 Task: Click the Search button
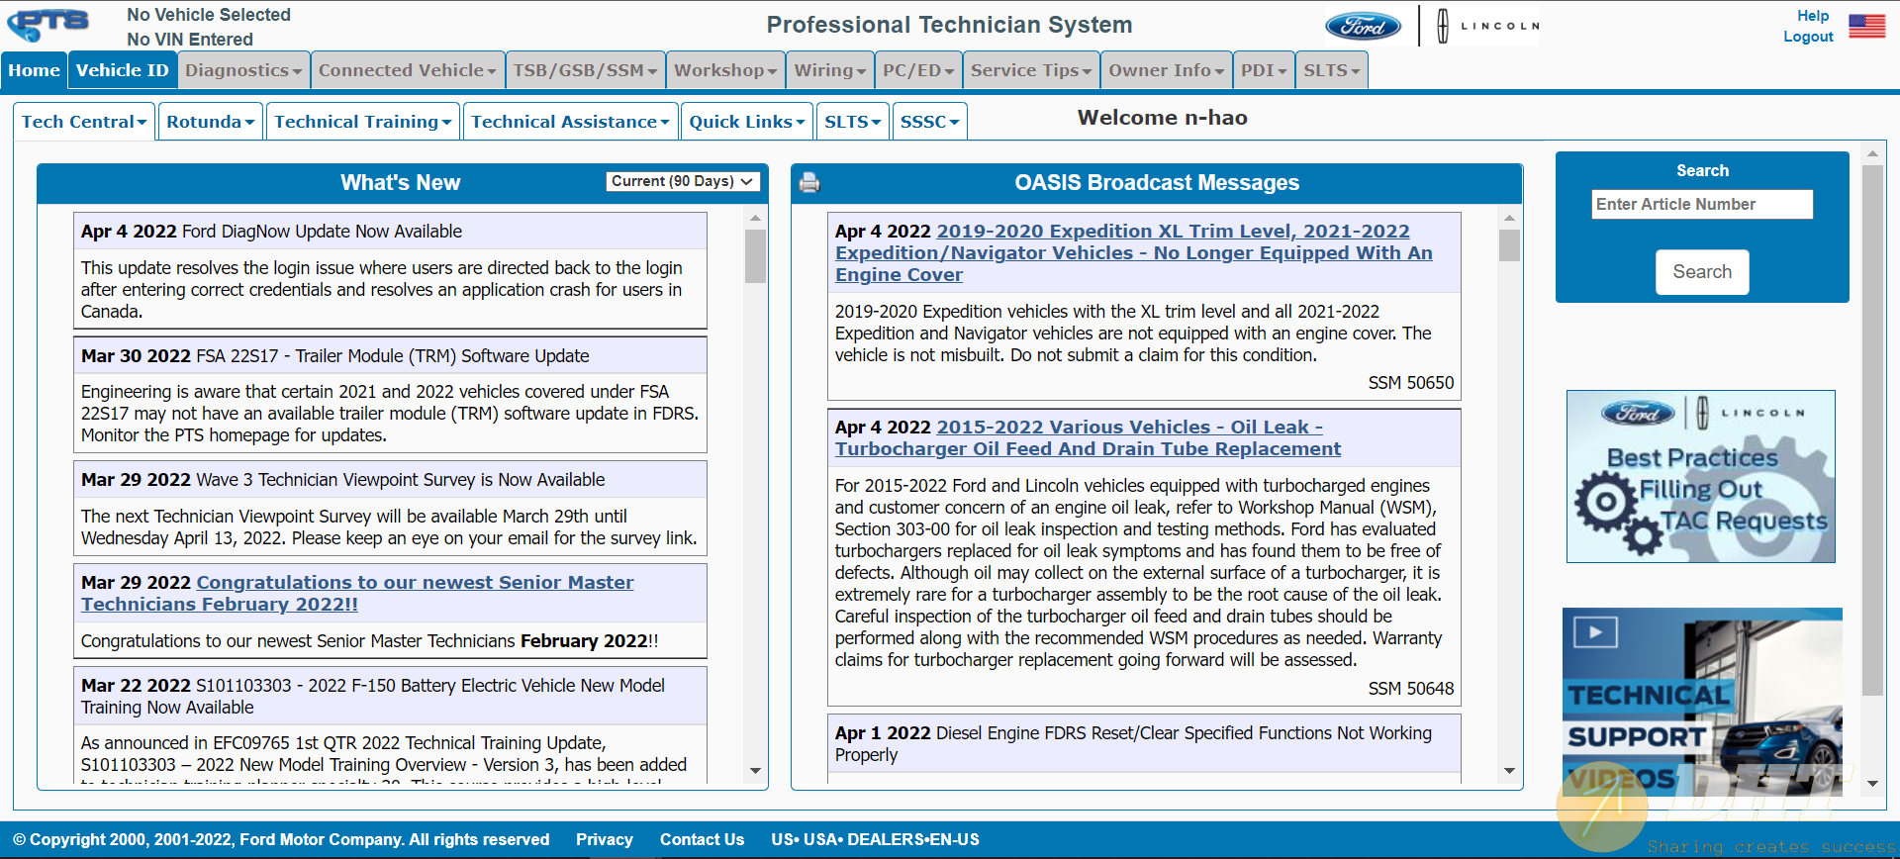pyautogui.click(x=1702, y=272)
